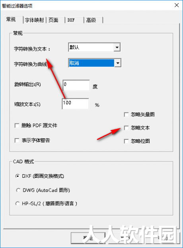Toggle the 忽略位图 checkbox
The height and width of the screenshot is (248, 183).
(x=126, y=141)
